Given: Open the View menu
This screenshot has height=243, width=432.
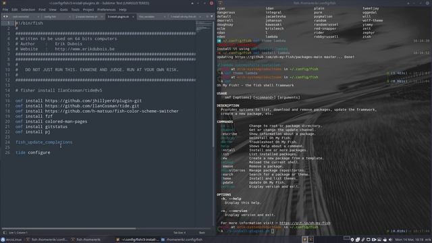Looking at the screenshot, I should coord(53,9).
